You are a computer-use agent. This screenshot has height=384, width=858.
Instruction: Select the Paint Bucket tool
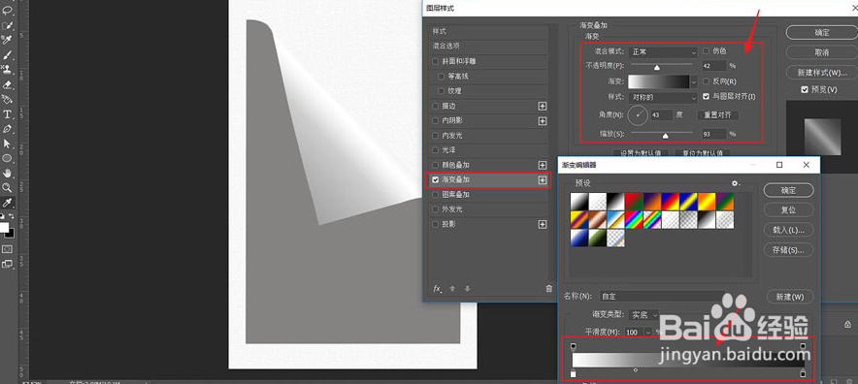pyautogui.click(x=7, y=100)
